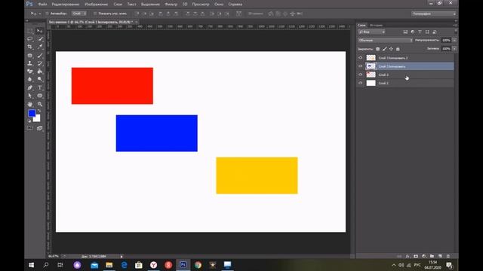The image size is (483, 271).
Task: Select the Blur tool
Action: (30, 79)
